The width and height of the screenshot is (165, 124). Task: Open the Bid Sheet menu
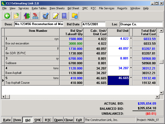[x=73, y=8]
